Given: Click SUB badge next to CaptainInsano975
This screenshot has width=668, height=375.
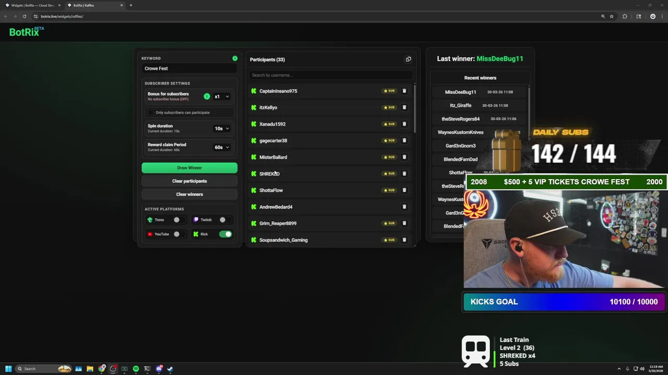Looking at the screenshot, I should point(389,91).
